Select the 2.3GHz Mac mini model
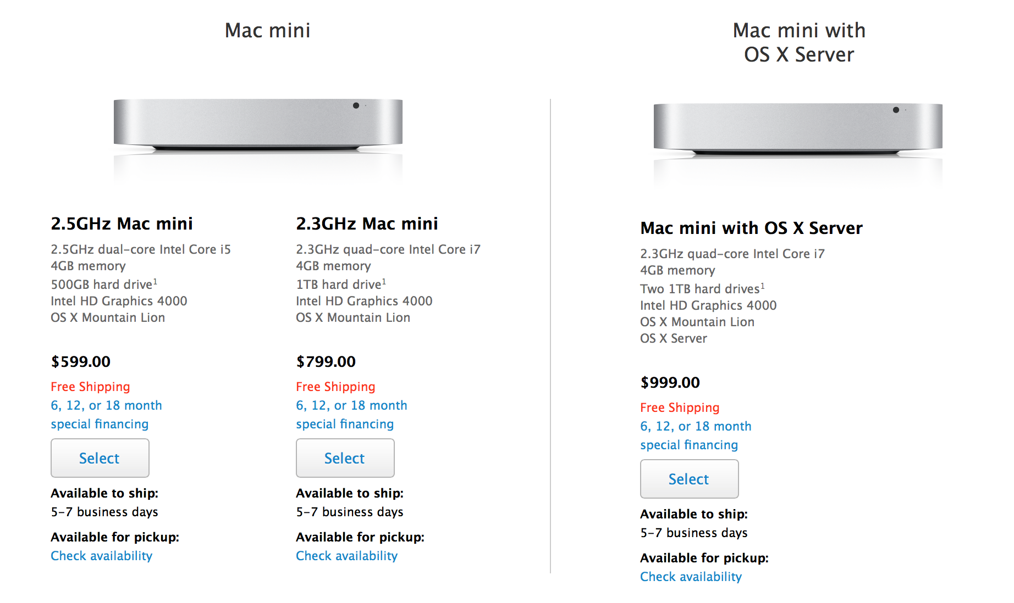The height and width of the screenshot is (603, 1014). [345, 458]
